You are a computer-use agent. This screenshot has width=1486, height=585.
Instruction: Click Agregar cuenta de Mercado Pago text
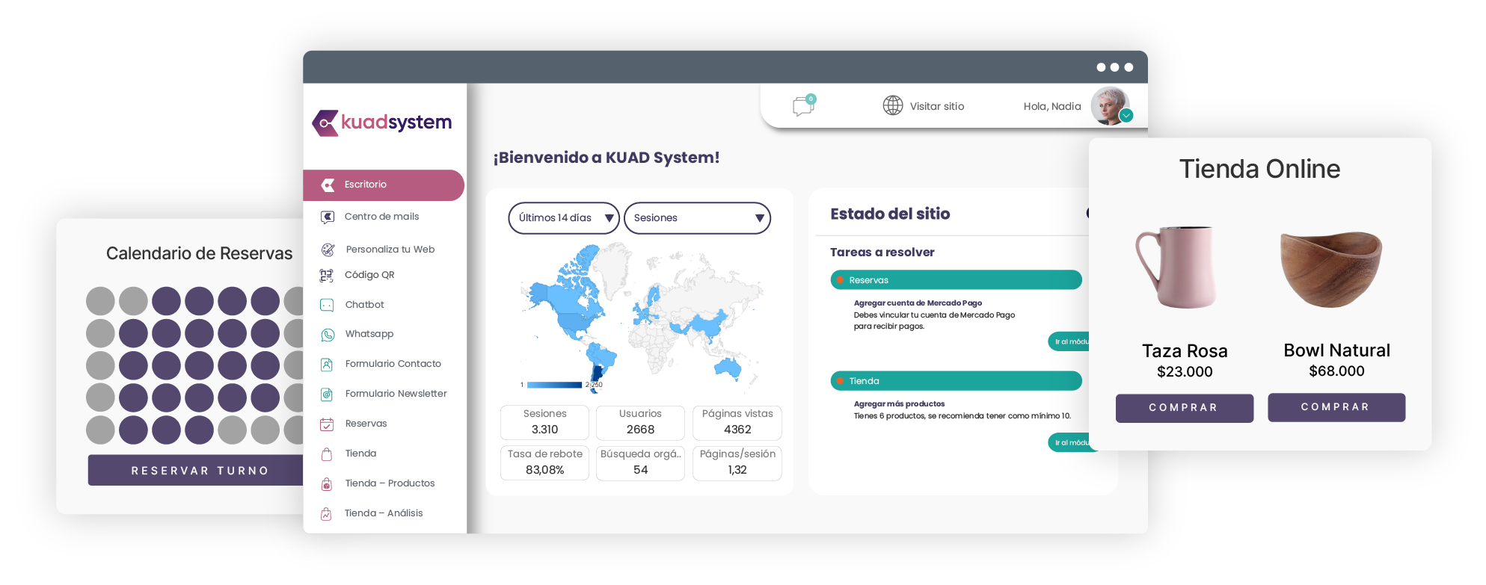[x=918, y=303]
